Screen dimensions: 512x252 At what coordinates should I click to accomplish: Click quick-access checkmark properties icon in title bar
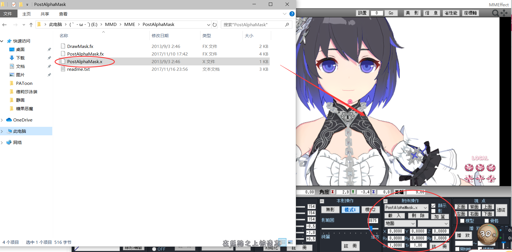pyautogui.click(x=14, y=5)
